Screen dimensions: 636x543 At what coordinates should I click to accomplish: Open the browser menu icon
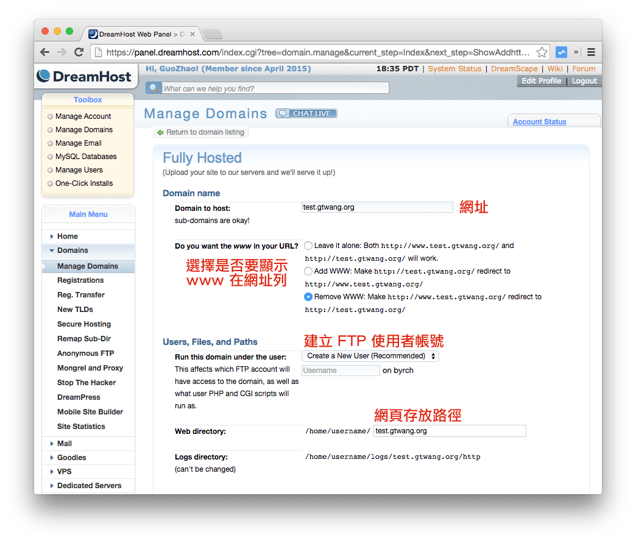click(x=591, y=52)
